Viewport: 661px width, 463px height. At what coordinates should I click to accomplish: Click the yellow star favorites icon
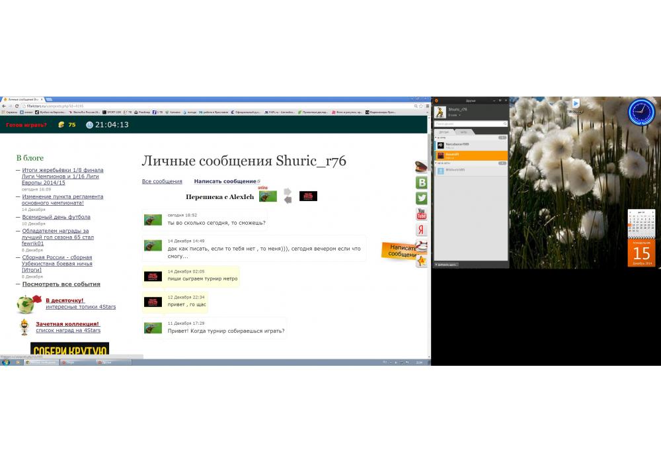coord(421,261)
